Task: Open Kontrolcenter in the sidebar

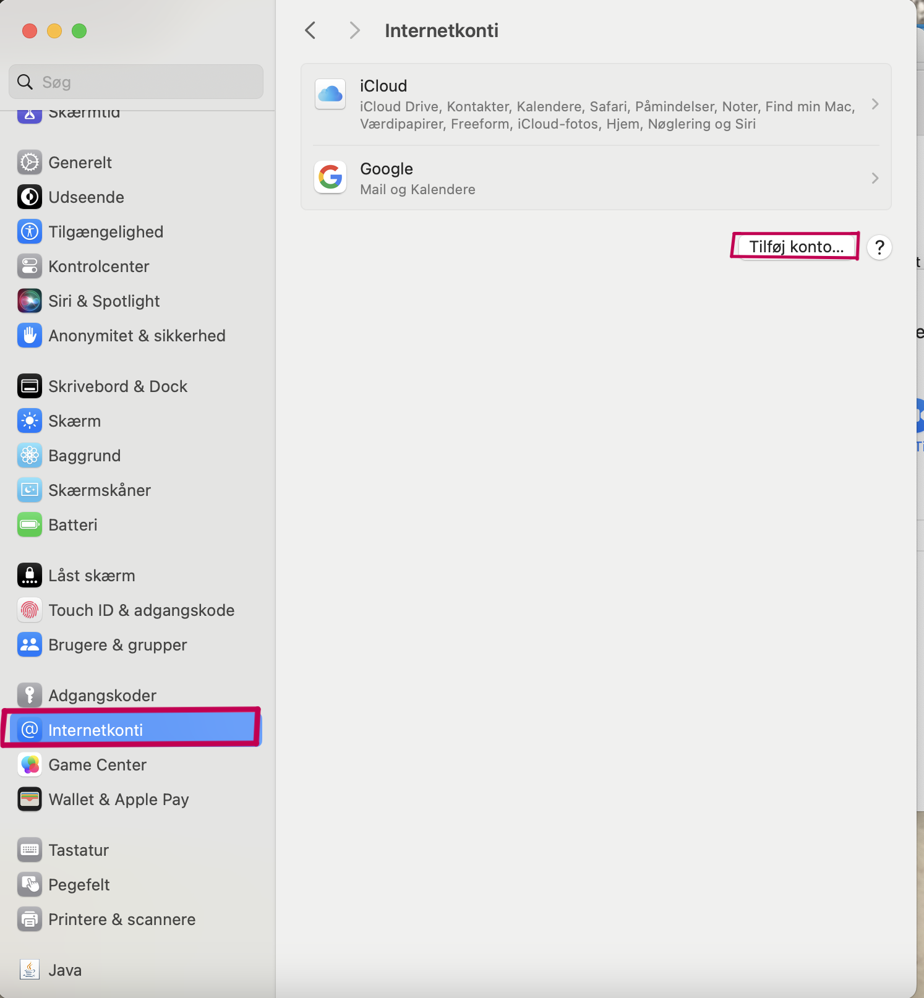Action: [99, 267]
